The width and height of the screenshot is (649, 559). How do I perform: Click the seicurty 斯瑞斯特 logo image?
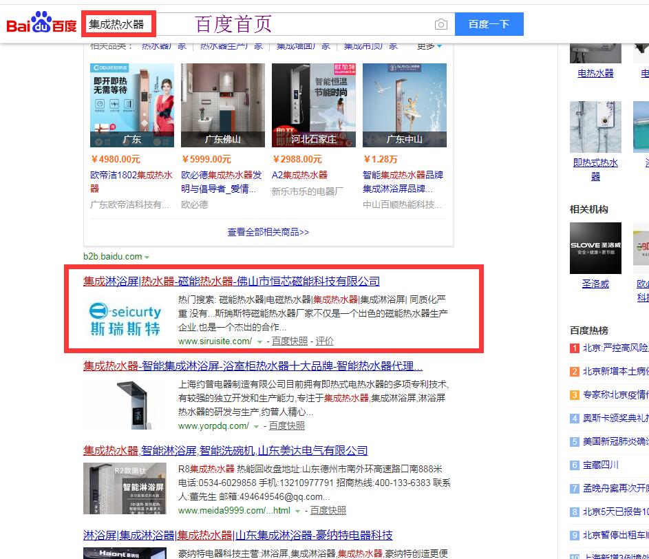(x=125, y=319)
